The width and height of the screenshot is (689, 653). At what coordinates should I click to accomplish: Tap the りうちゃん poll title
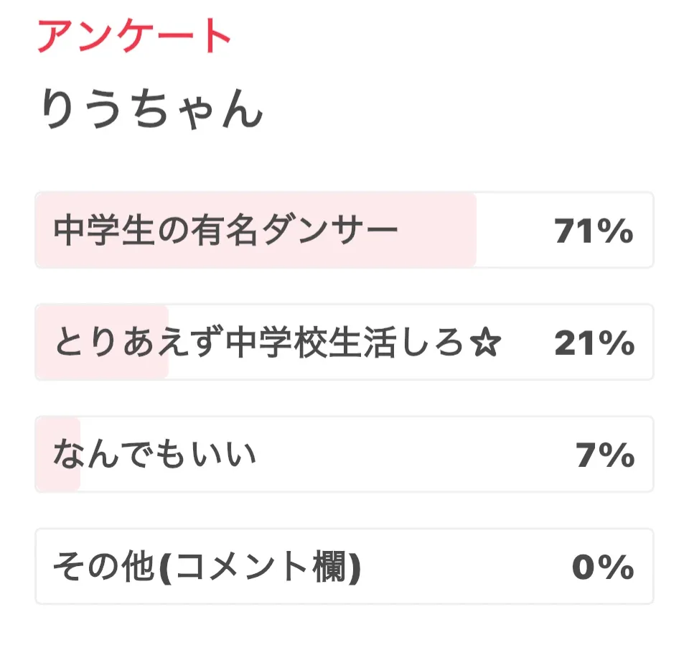coord(151,110)
